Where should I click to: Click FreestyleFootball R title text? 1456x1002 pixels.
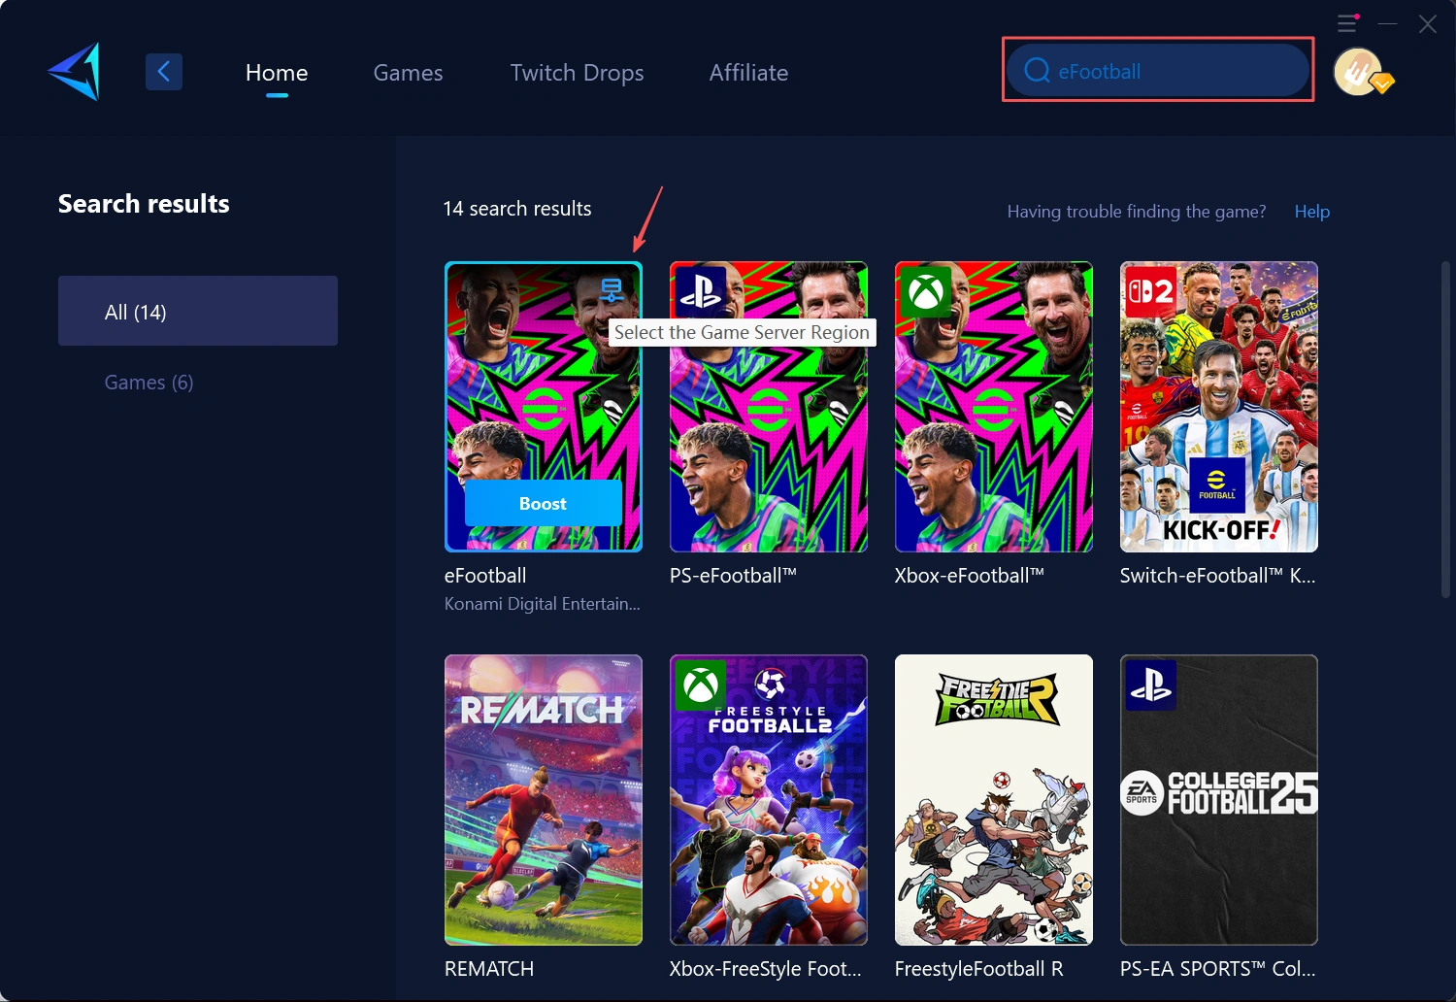tap(979, 969)
